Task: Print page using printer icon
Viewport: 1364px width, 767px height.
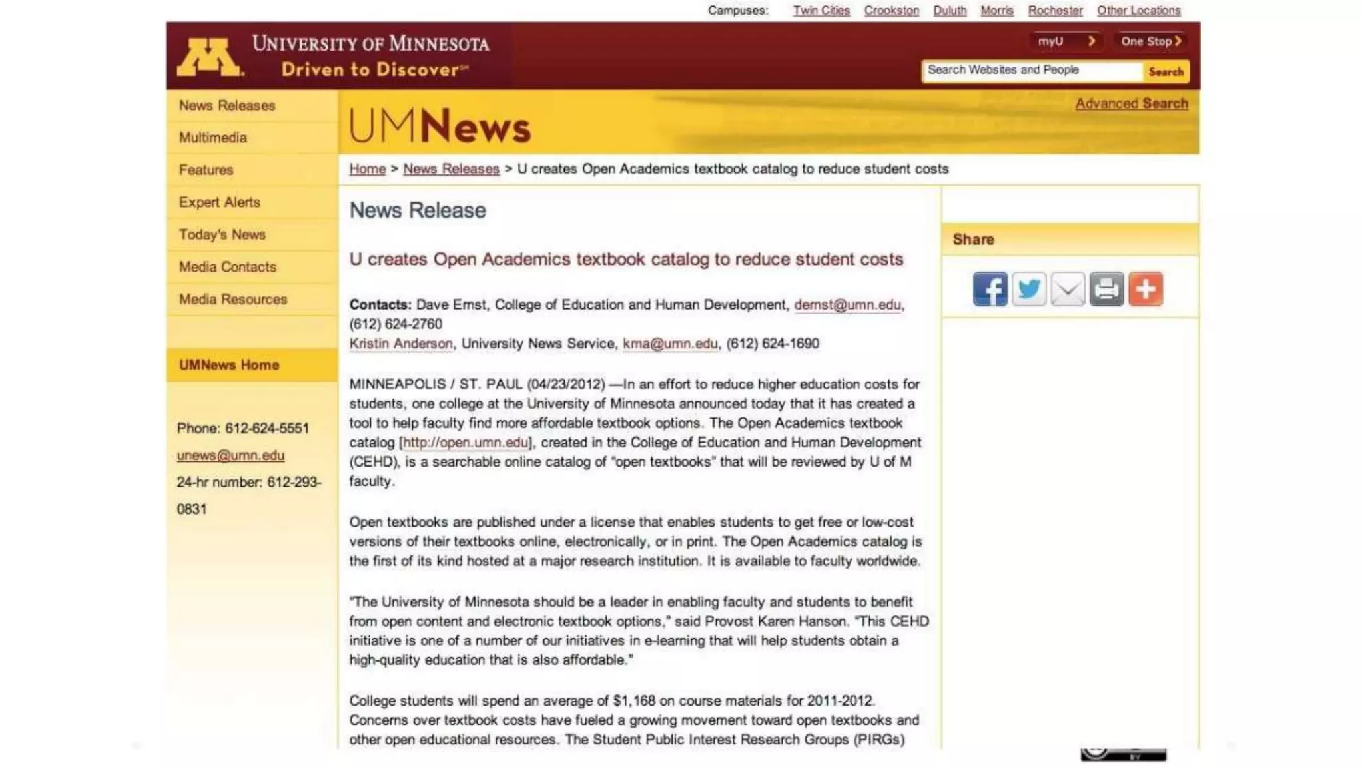Action: [x=1106, y=289]
